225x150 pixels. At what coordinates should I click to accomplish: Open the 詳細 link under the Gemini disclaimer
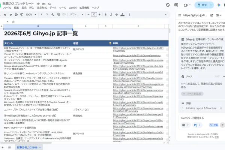coord(216,137)
